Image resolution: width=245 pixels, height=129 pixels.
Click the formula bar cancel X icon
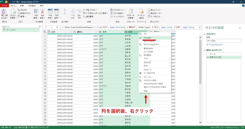point(46,27)
